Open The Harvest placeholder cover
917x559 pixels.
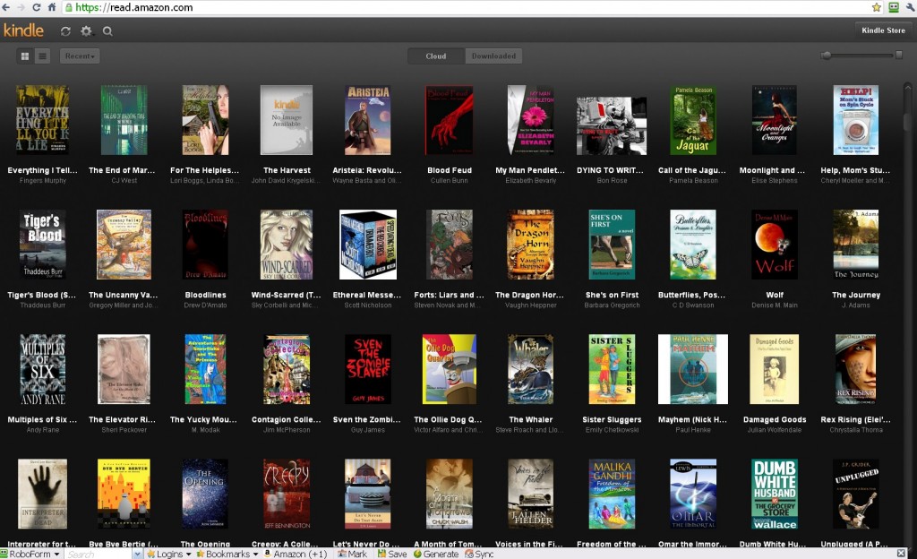(x=287, y=120)
